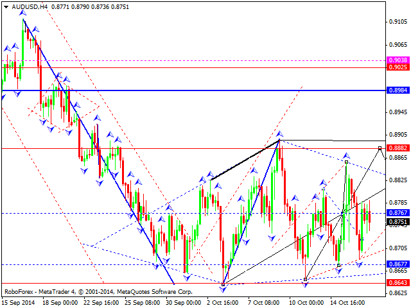The height and width of the screenshot is (308, 411).
Task: Click the 10 Oct 00:00 time label
Action: tap(306, 303)
